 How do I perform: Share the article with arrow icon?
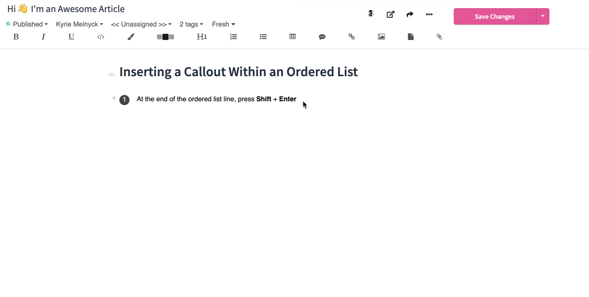point(410,14)
